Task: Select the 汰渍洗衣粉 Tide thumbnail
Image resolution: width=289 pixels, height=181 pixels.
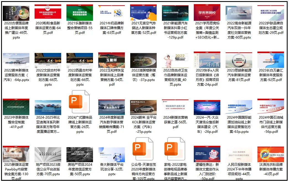Action: pos(271,154)
